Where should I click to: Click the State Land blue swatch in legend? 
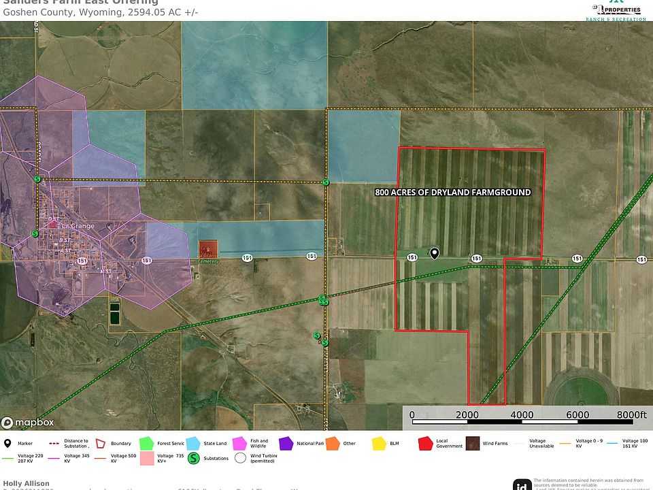tap(193, 443)
